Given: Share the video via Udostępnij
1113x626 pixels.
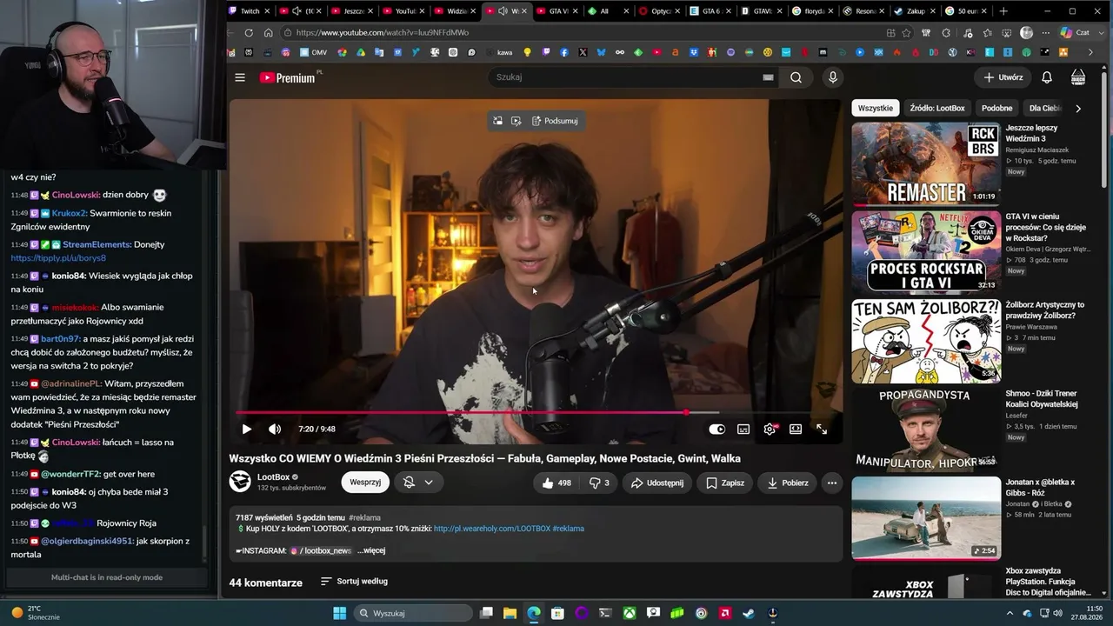Looking at the screenshot, I should pos(657,483).
